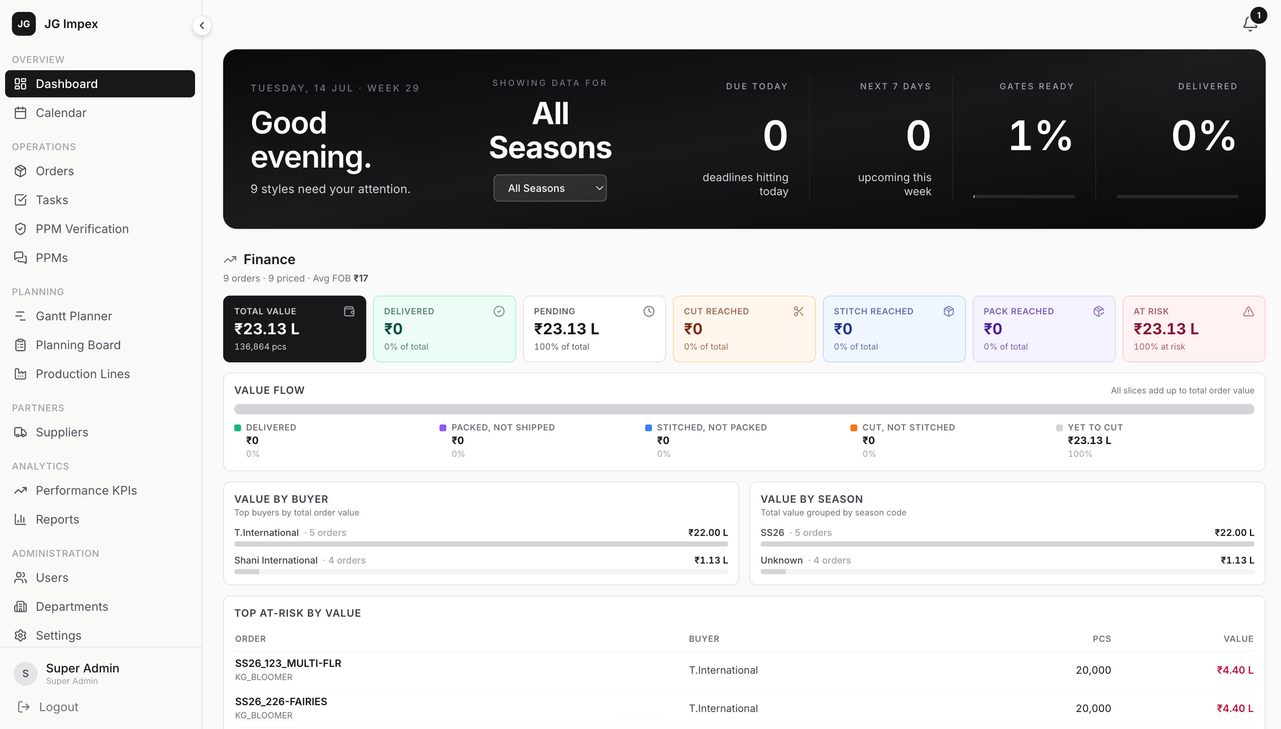Click the Tasks checkmark icon
This screenshot has height=729, width=1281.
tap(20, 200)
